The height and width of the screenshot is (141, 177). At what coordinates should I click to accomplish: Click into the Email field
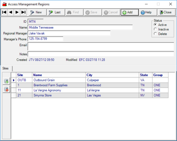(101, 46)
